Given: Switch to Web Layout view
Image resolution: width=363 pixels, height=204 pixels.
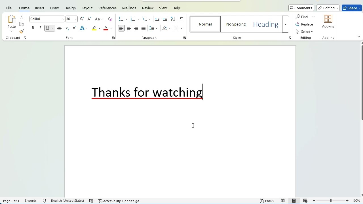Looking at the screenshot, I should coord(305,201).
